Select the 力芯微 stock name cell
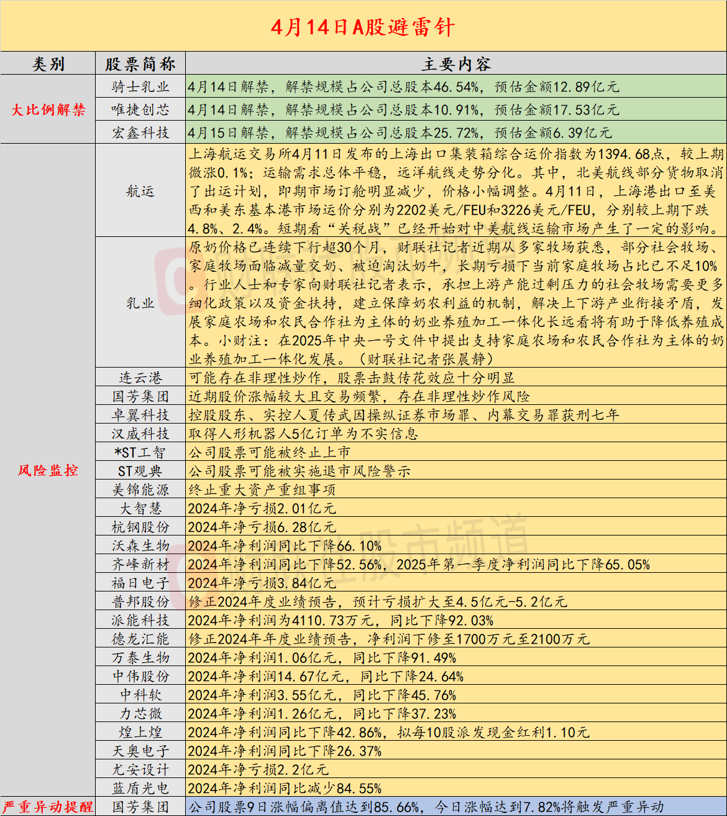 140,713
